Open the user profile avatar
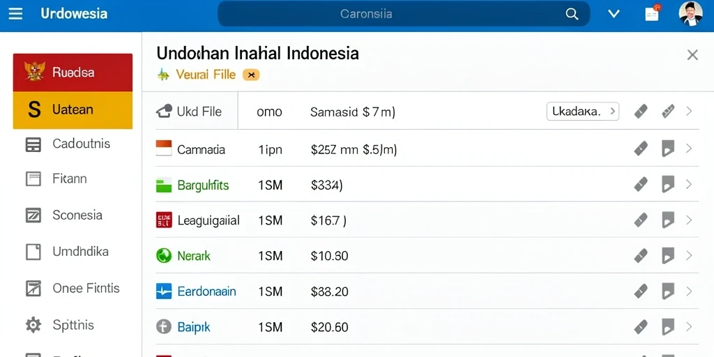Viewport: 714px width, 357px height. (690, 13)
